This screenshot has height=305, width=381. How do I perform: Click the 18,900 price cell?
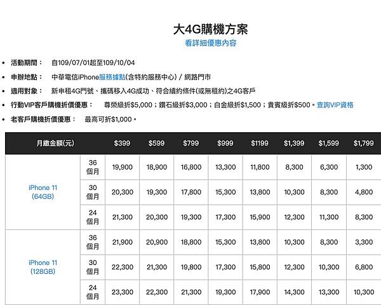point(157,167)
